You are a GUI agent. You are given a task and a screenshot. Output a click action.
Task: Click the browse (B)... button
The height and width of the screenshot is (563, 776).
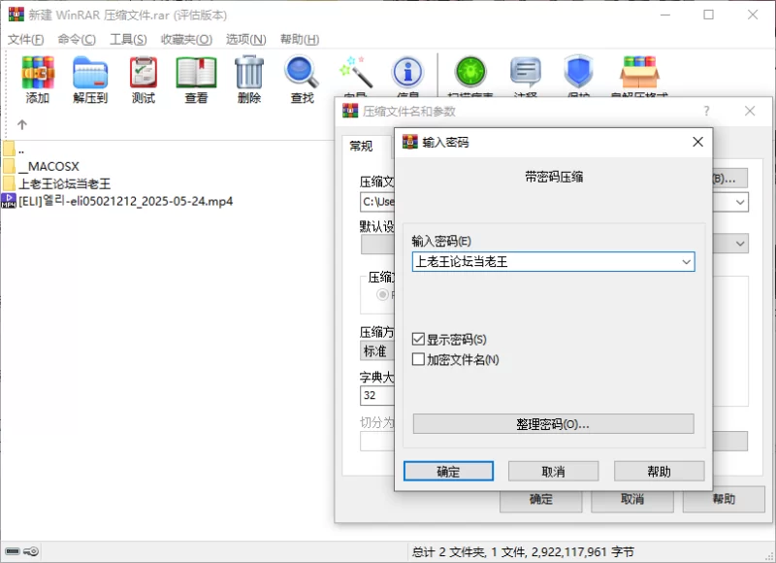(729, 179)
